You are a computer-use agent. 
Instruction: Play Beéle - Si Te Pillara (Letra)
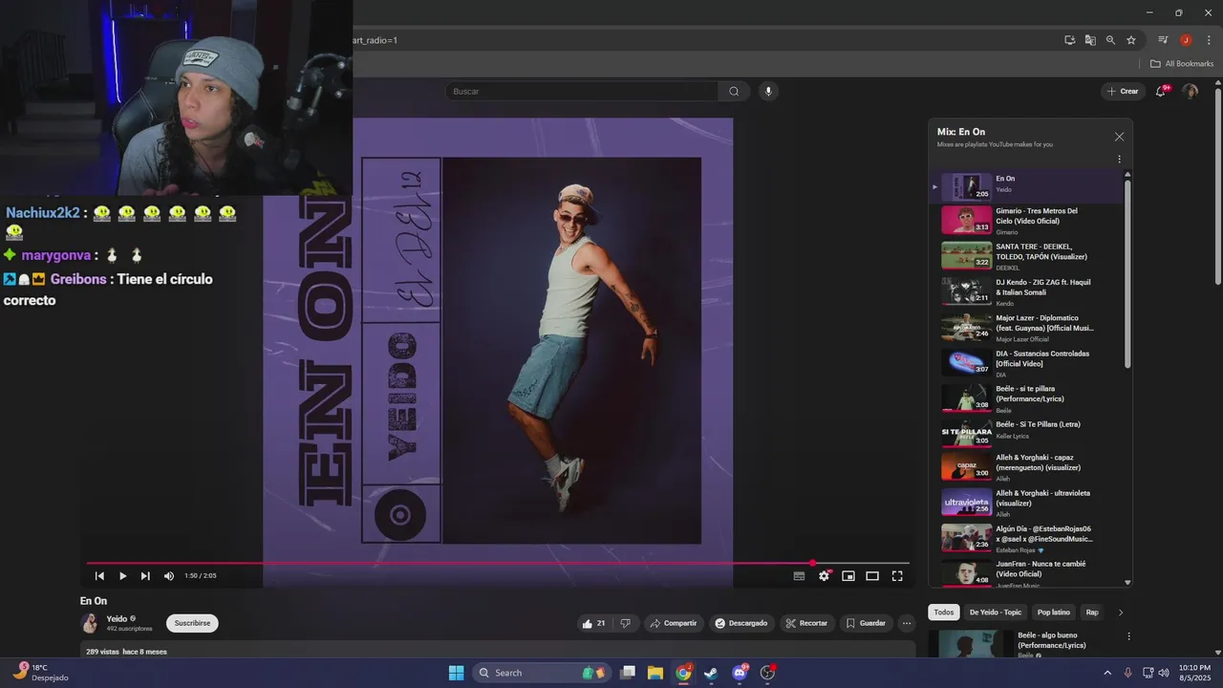[1026, 434]
